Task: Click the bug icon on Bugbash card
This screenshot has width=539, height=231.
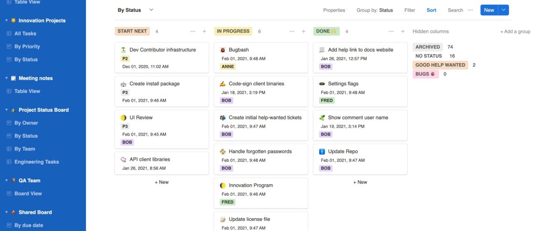Action: (223, 50)
